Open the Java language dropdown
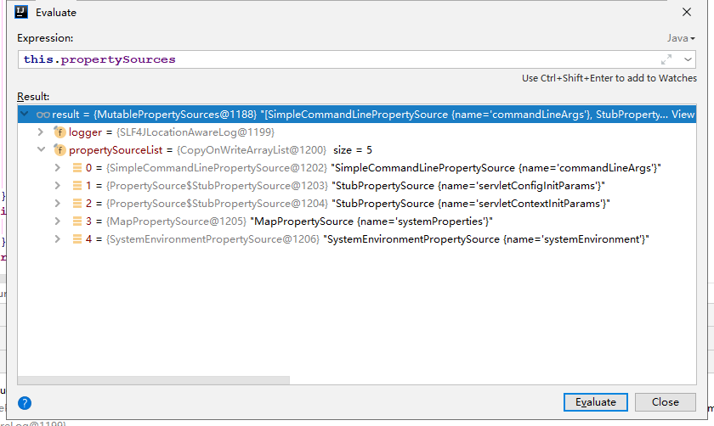Screen dimensions: 714x426 tap(681, 38)
